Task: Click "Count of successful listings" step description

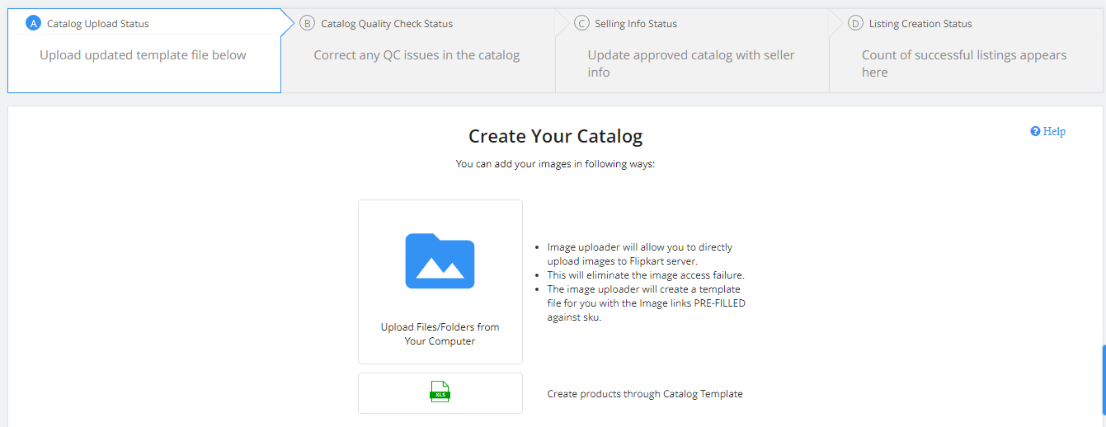Action: (963, 63)
